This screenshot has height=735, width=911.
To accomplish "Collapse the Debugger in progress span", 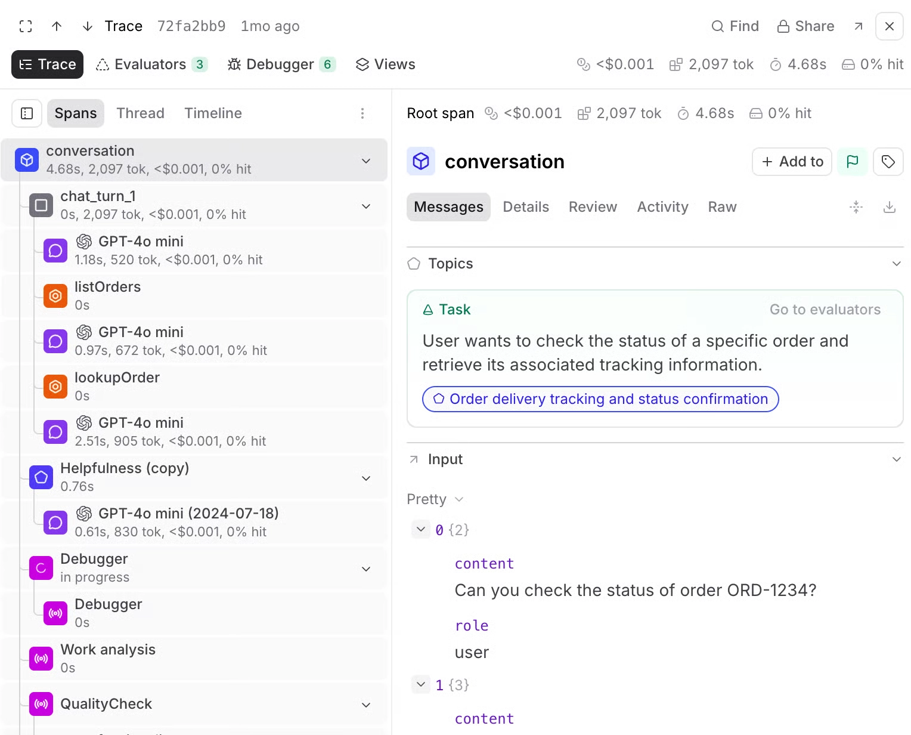I will pyautogui.click(x=366, y=569).
